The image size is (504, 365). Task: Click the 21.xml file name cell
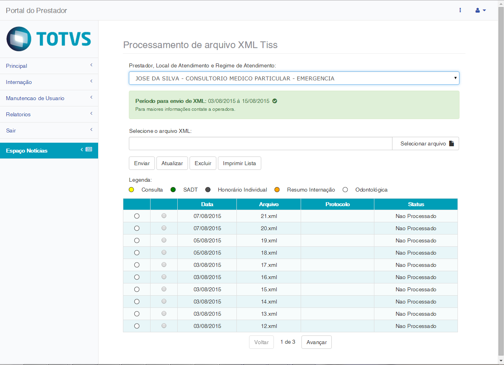[x=269, y=216]
